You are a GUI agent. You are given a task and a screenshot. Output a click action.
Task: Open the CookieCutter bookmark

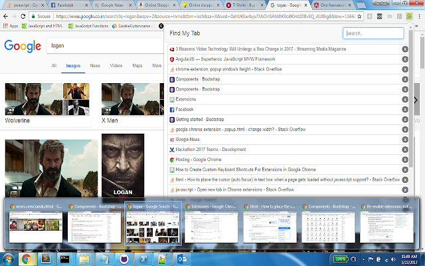point(133,26)
